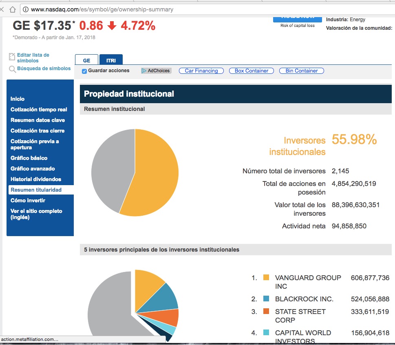The image size is (395, 345).
Task: Click the Box Container ad button
Action: [252, 71]
